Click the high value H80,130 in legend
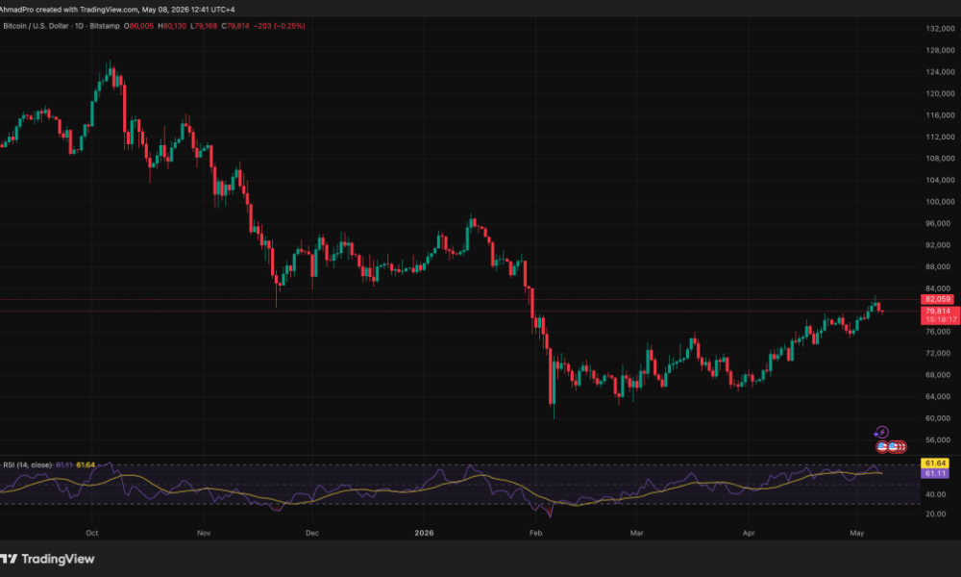 pos(172,26)
